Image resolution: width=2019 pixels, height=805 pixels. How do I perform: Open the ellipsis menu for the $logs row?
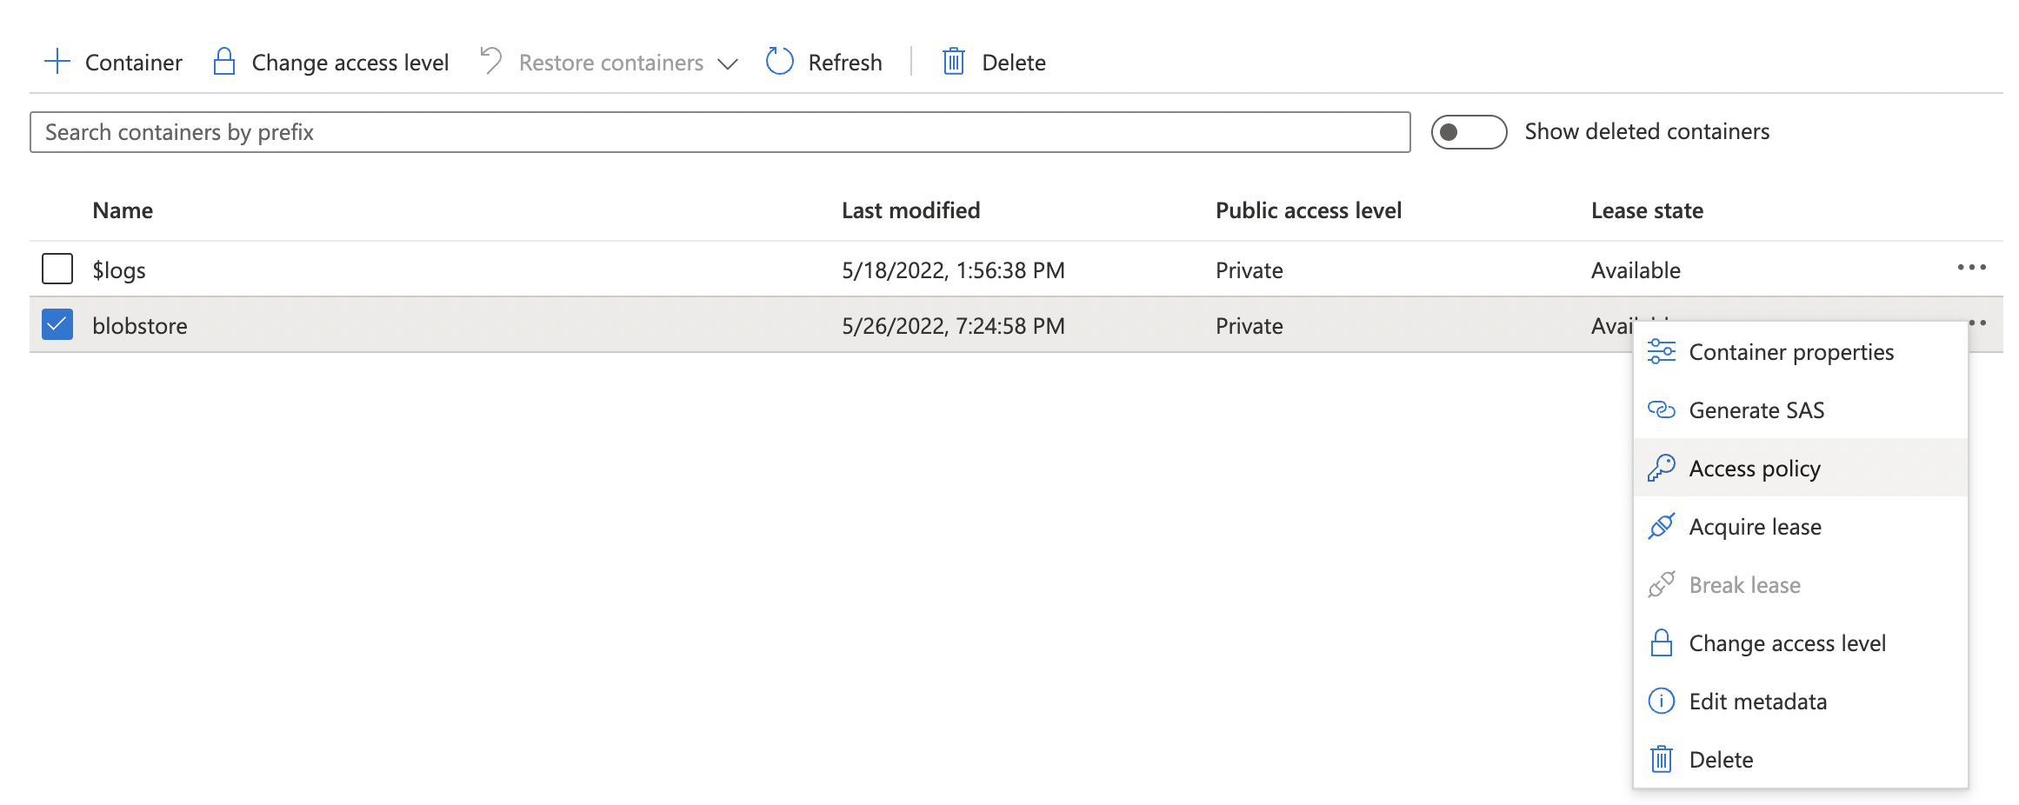(1971, 268)
